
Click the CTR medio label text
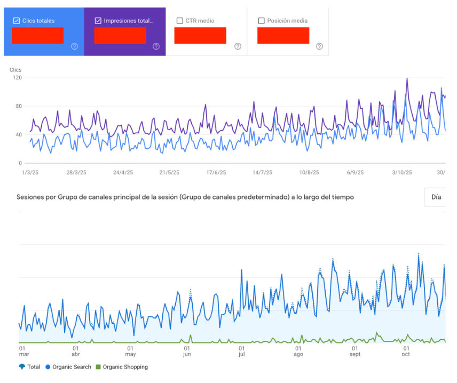click(x=200, y=21)
